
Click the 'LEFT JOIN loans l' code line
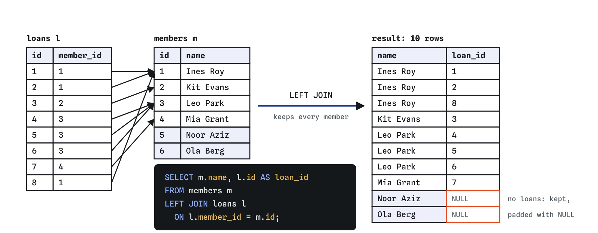tap(205, 204)
